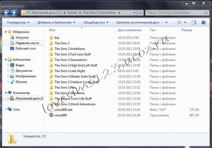The width and height of the screenshot is (212, 148).
Task: Open the Упорядочить menu
Action: point(18,22)
